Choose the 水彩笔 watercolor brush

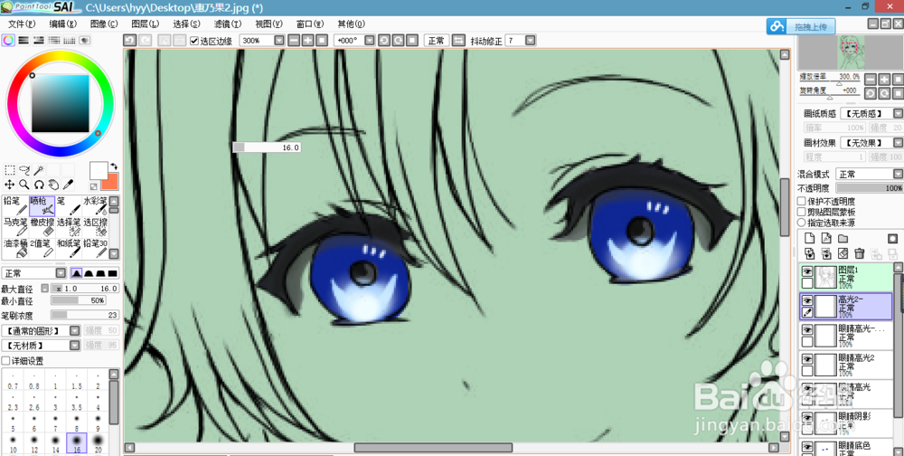pyautogui.click(x=95, y=205)
